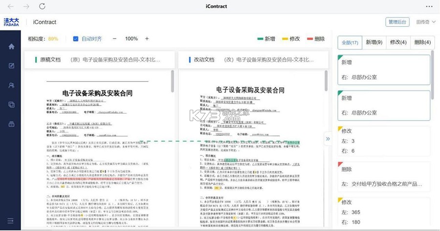Screen dimensions: 440x231
Task: Click the 100% zoom level value
Action: [x=132, y=39]
